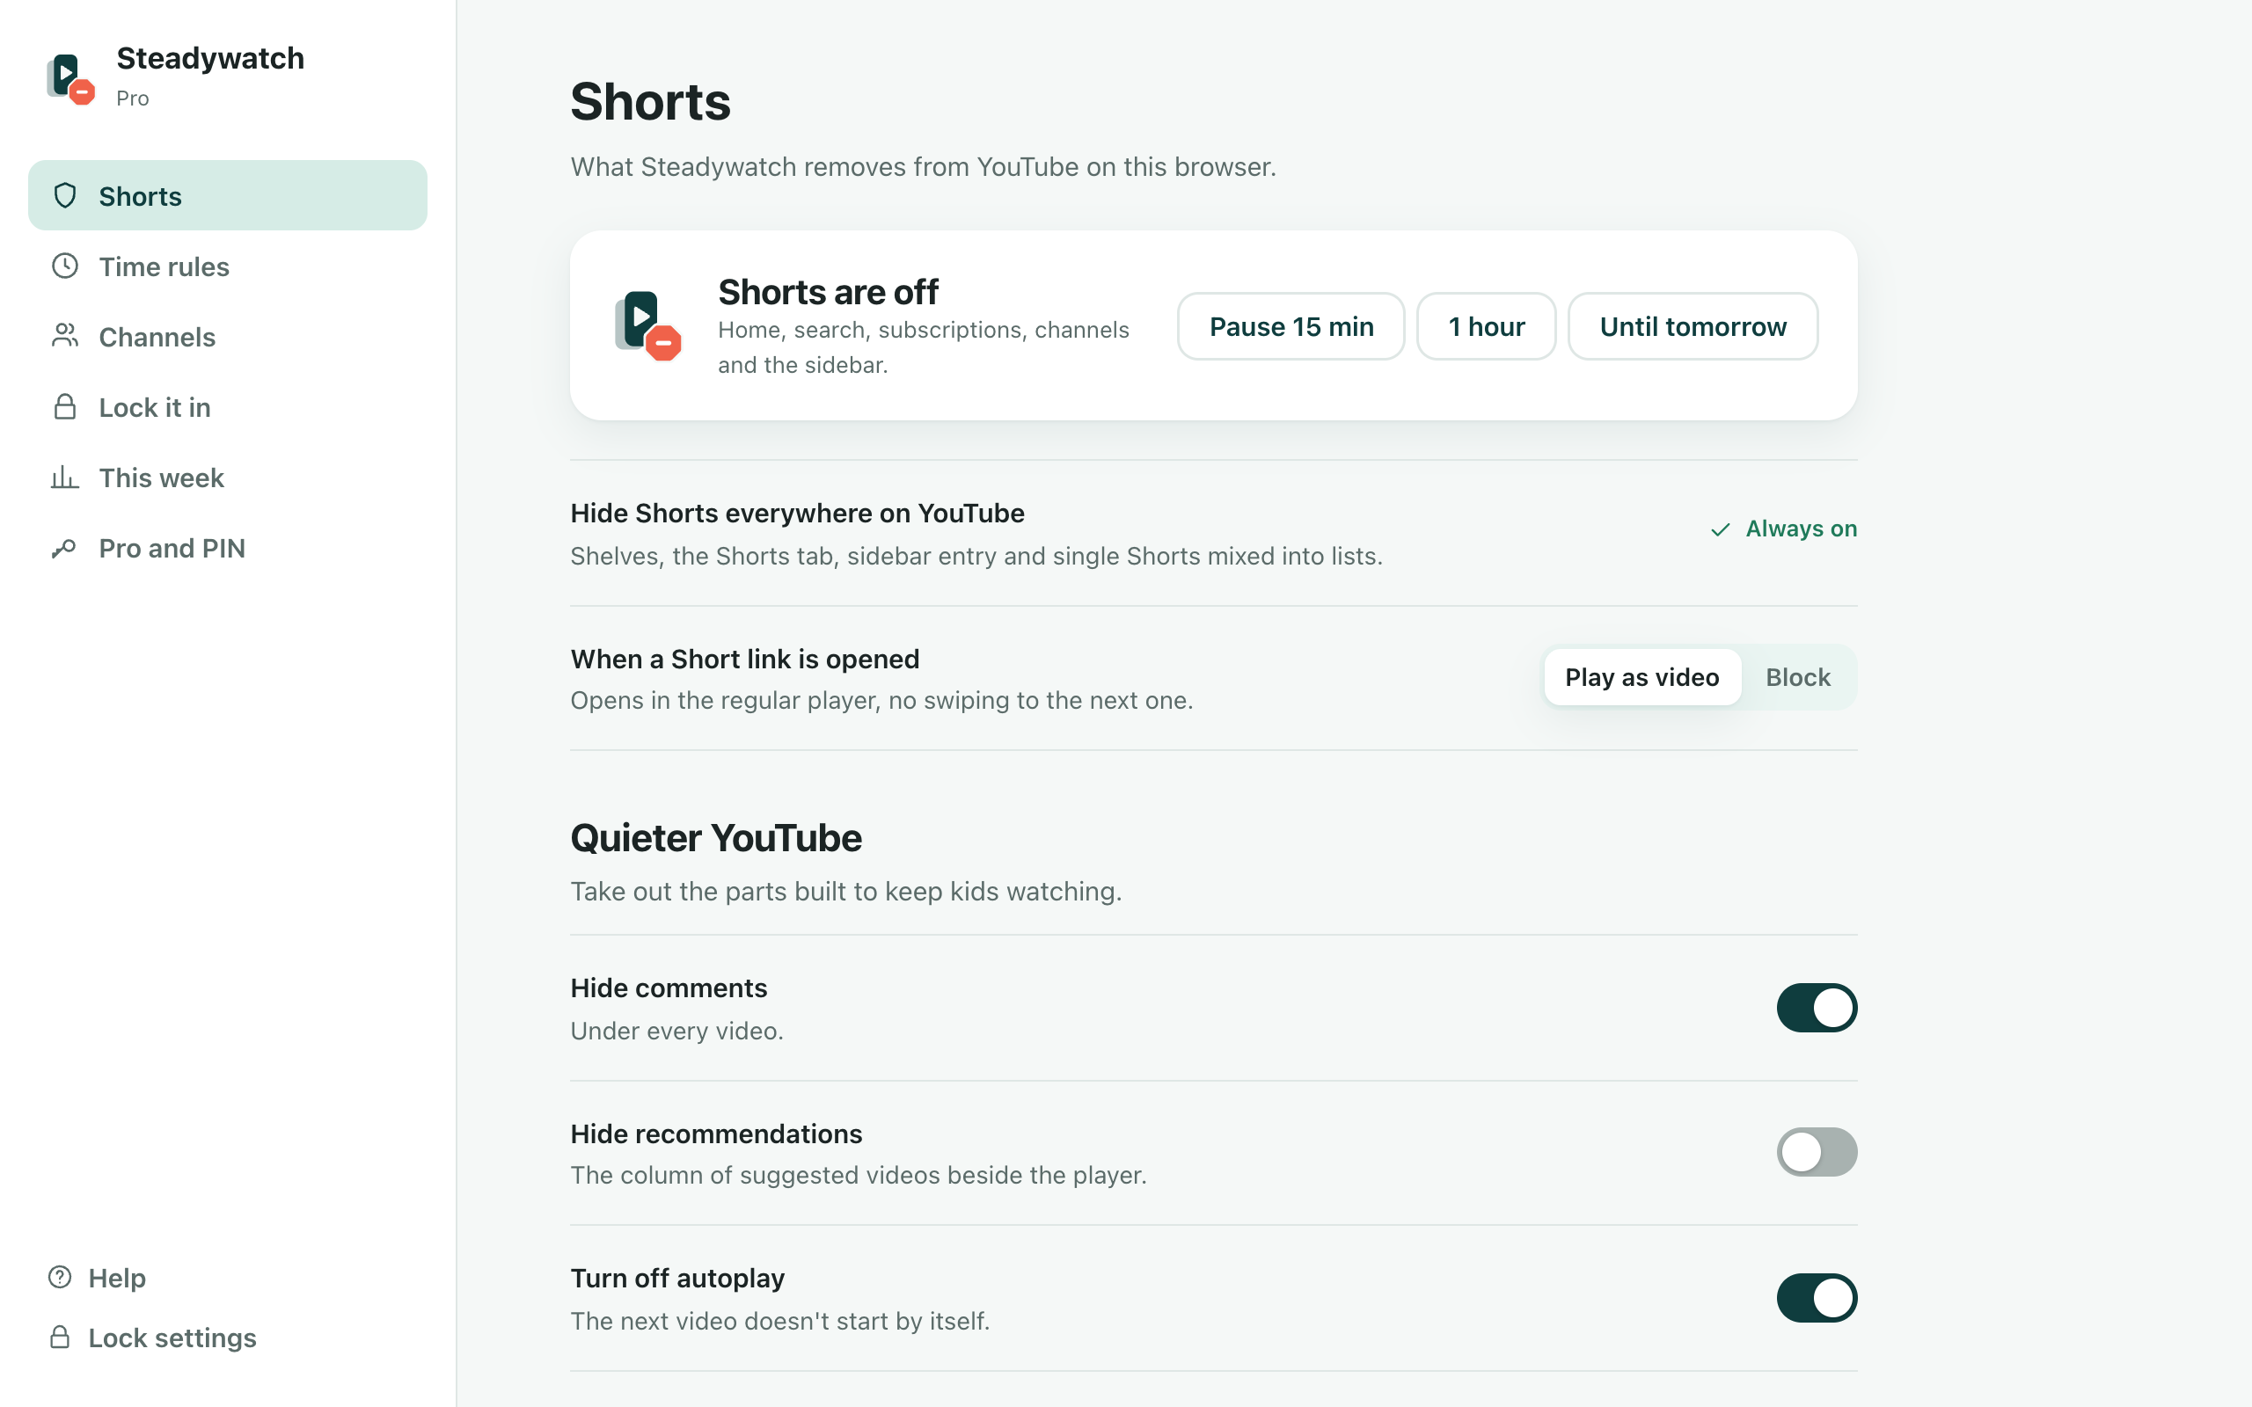The width and height of the screenshot is (2252, 1407).
Task: Click the Steadywatch logo in the sidebar
Action: [x=70, y=78]
